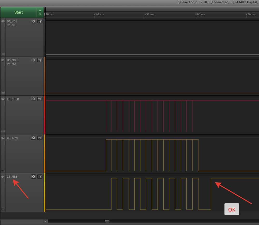Screen dimensions: 259x225
Task: Click the 30 ms time ruler mark
Action: click(50, 14)
